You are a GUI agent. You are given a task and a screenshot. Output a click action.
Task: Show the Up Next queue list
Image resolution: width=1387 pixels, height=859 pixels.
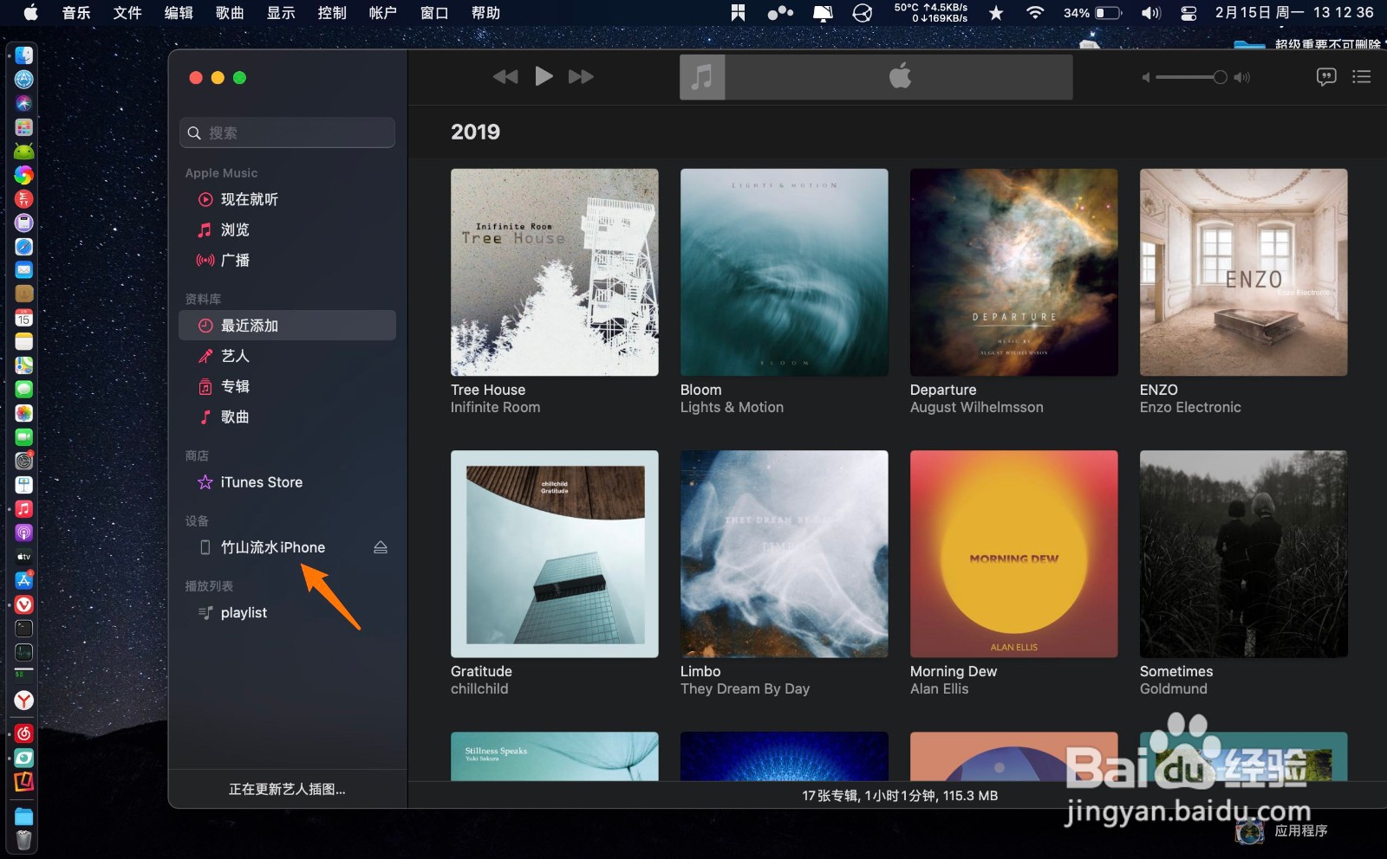[1362, 77]
